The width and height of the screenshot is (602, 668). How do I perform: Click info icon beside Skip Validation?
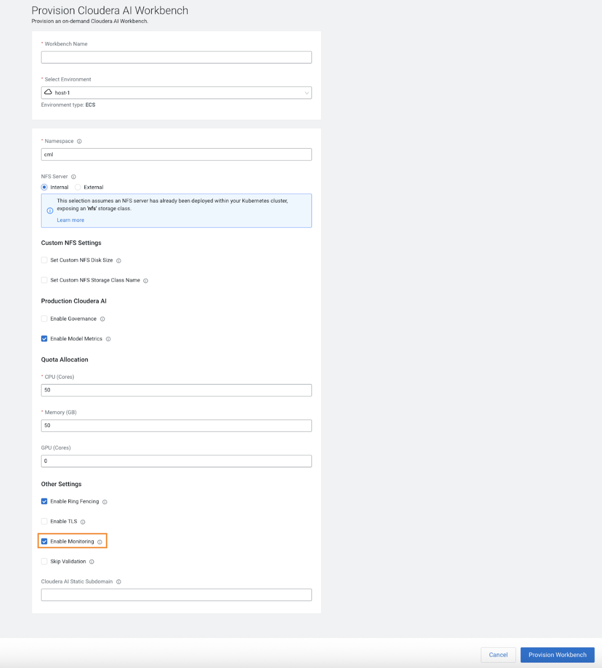tap(92, 562)
